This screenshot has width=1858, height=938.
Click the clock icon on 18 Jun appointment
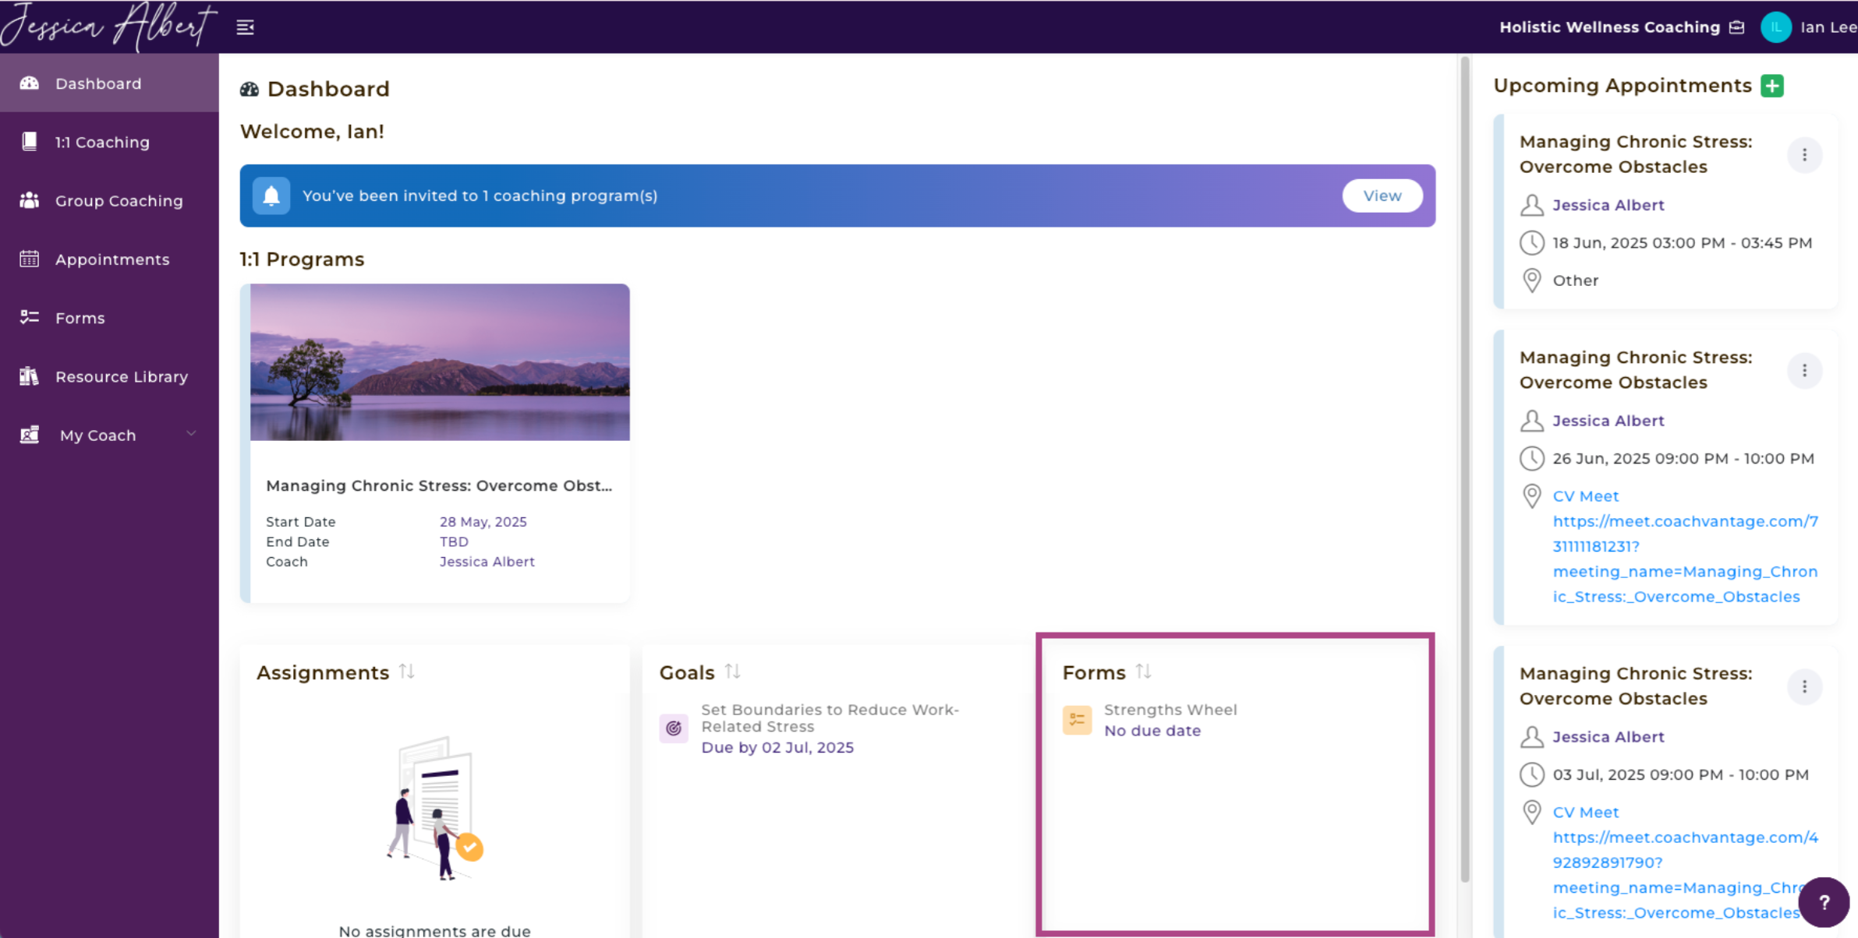point(1531,243)
